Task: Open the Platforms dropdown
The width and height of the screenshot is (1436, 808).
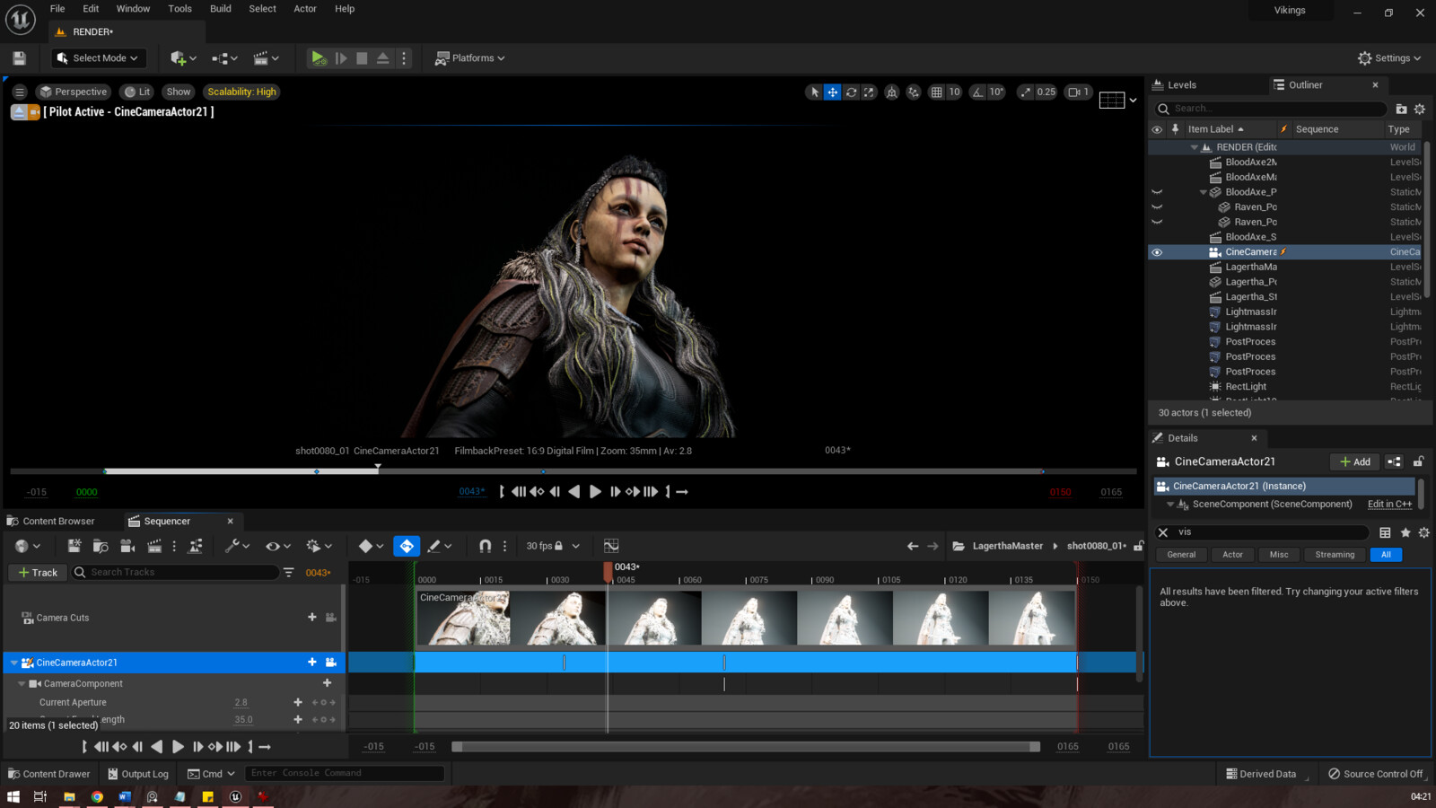Action: (469, 58)
